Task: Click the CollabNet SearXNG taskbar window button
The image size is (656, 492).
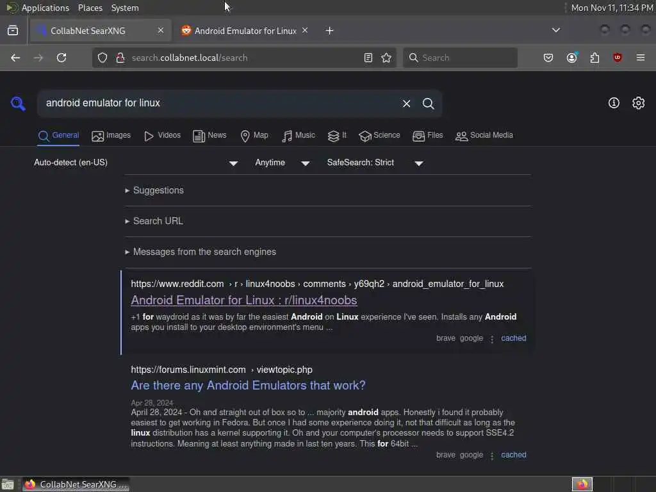Action: click(x=76, y=484)
